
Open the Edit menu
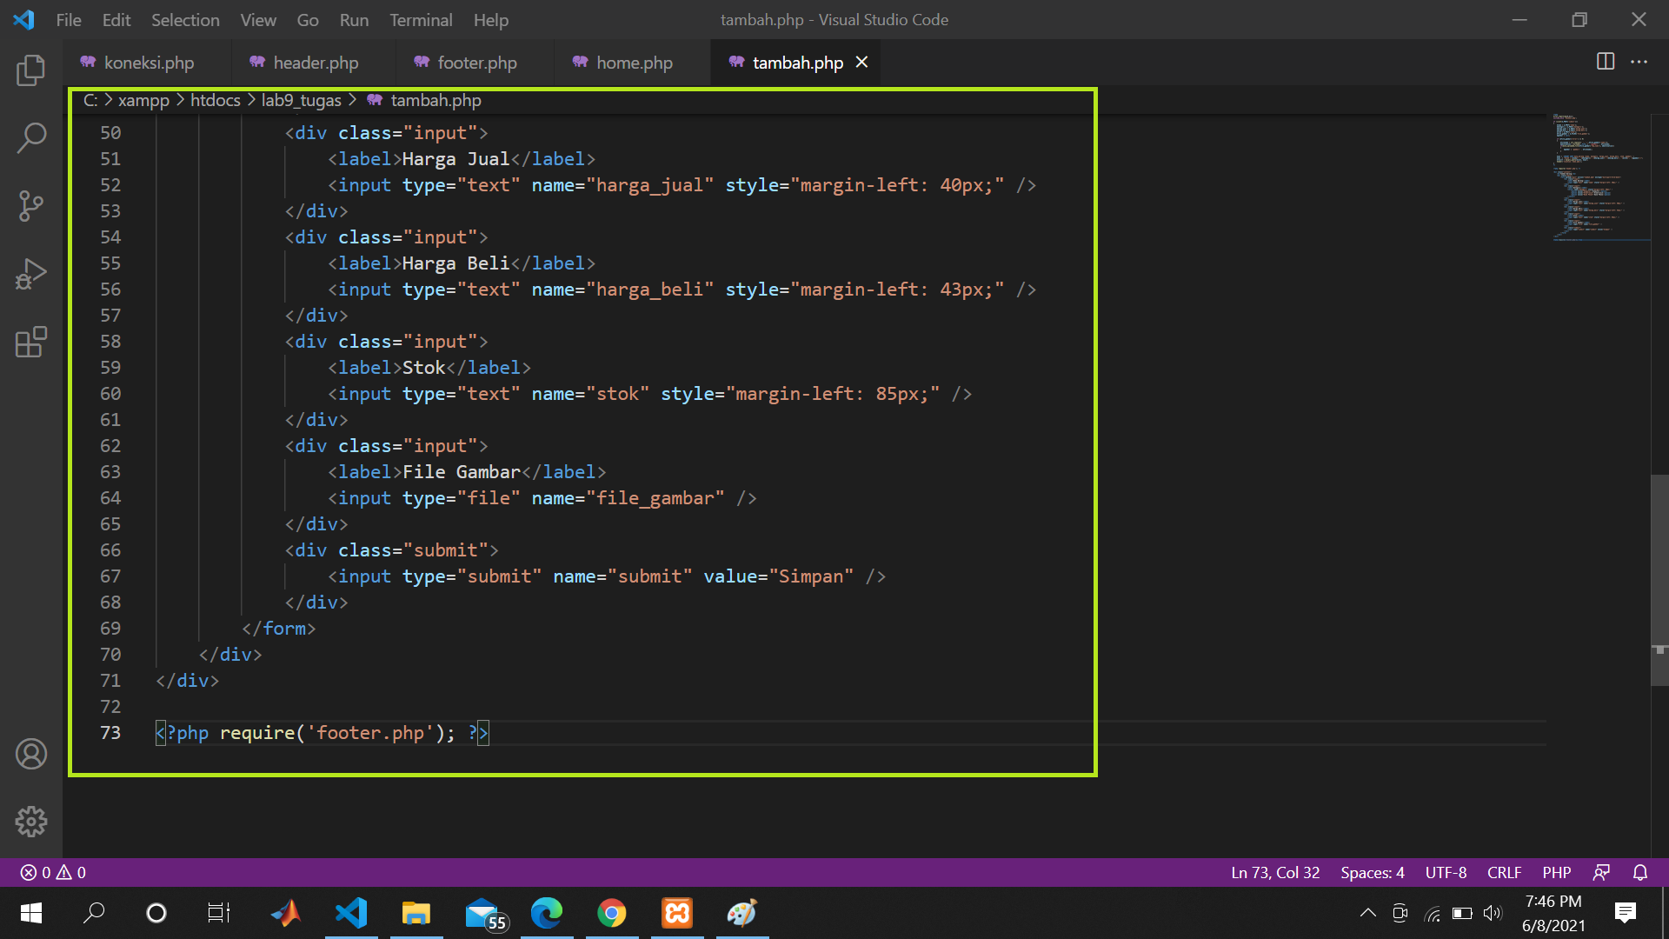tap(116, 19)
